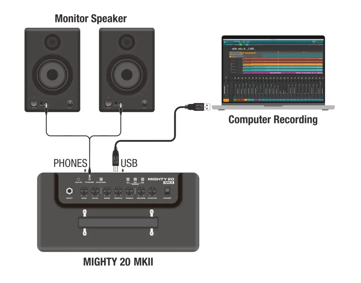
Task: Click the "AUX IN" label on the amp panel
Action: point(78,183)
